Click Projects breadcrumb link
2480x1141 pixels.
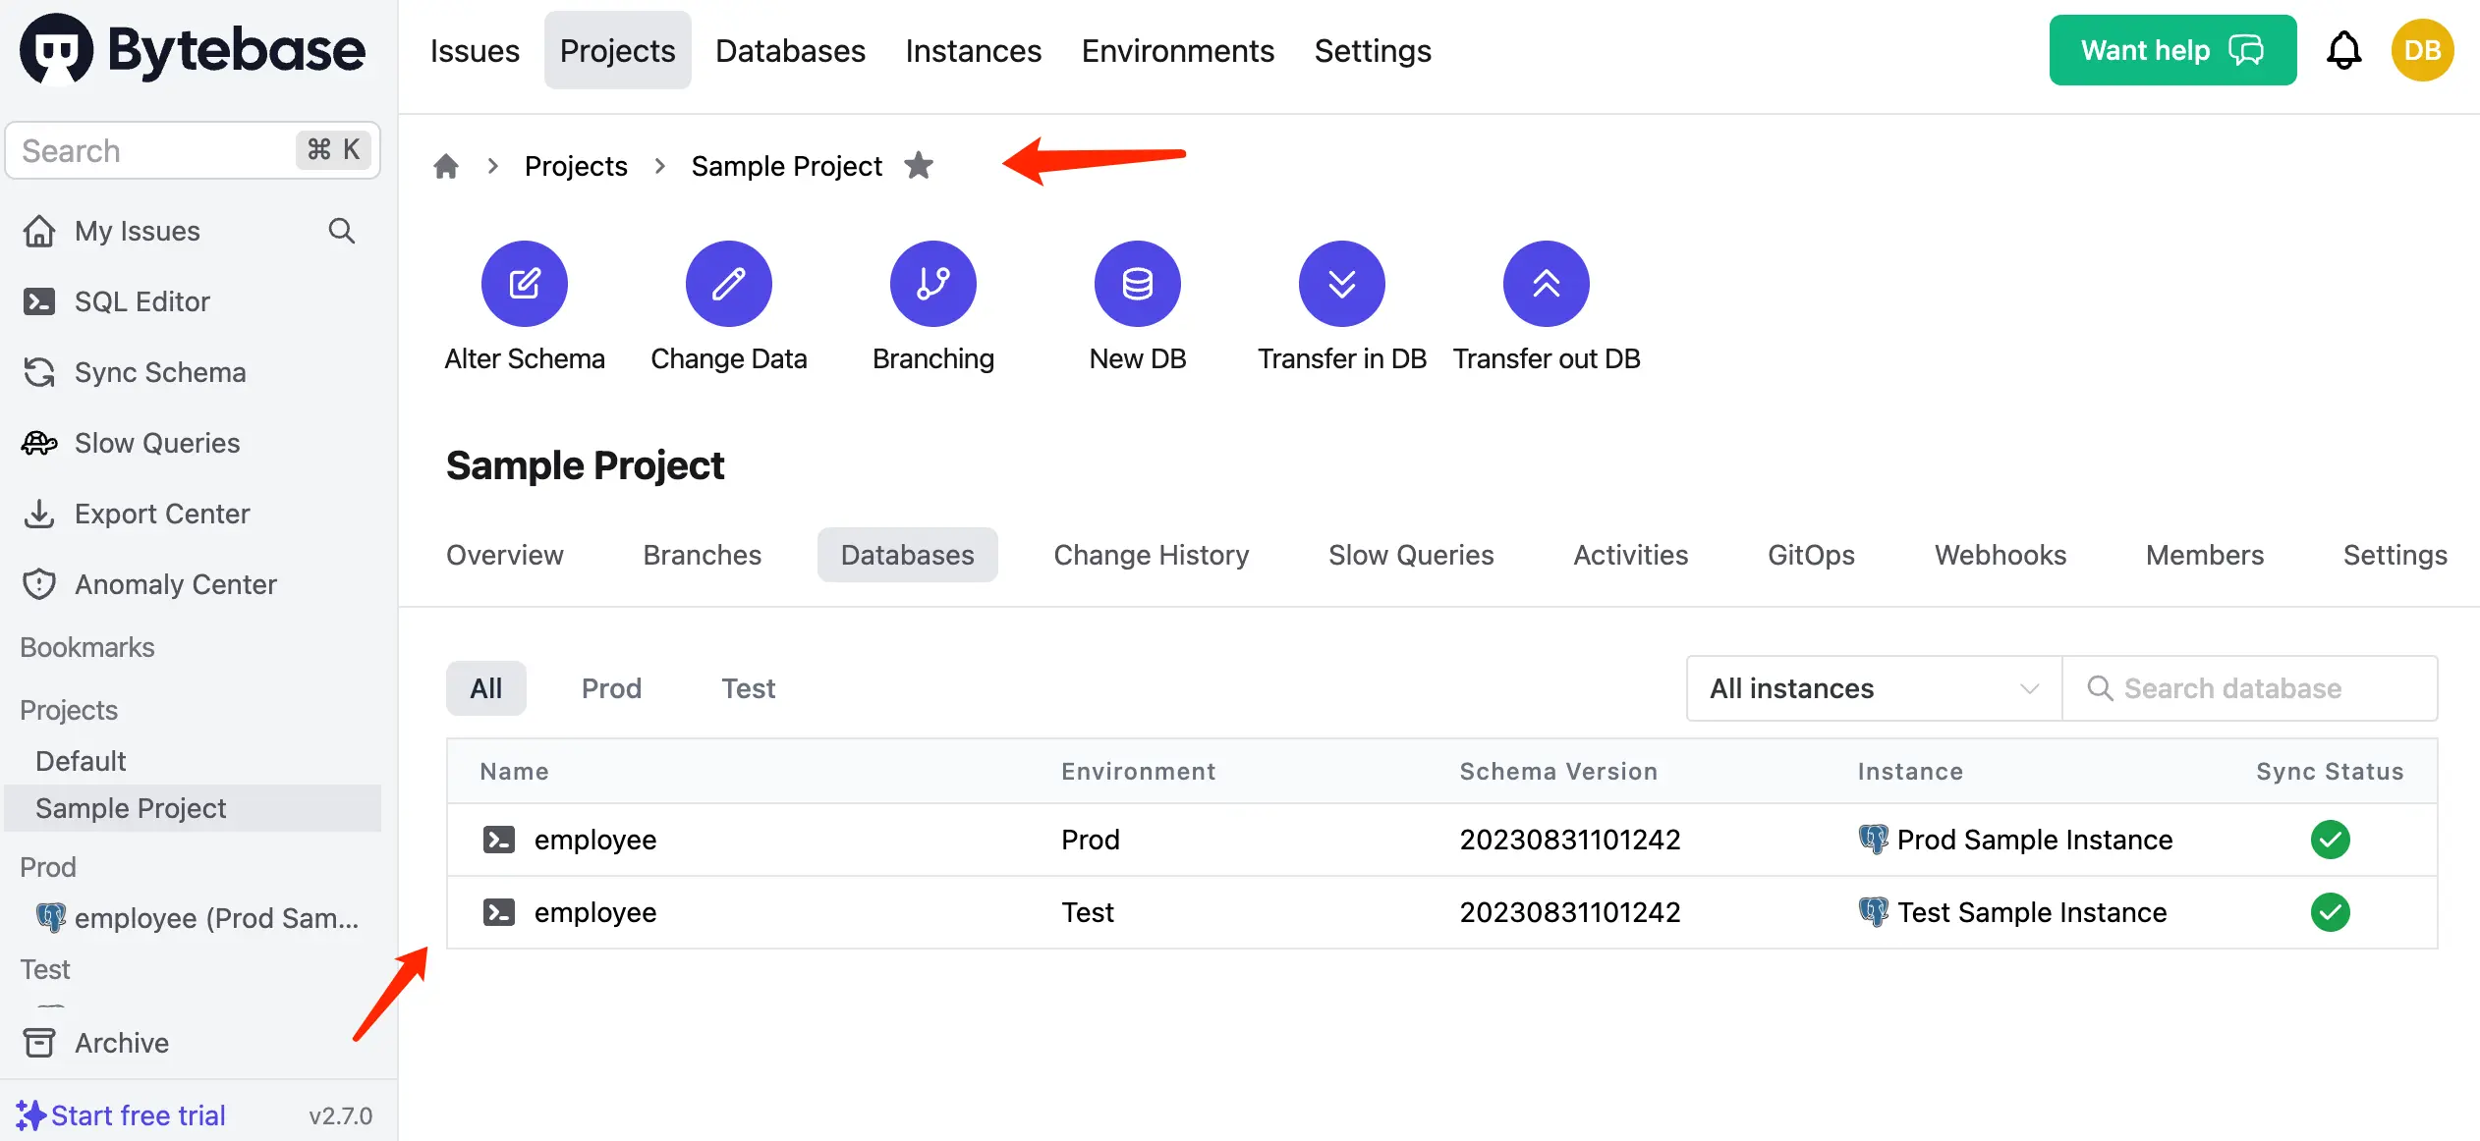coord(576,166)
